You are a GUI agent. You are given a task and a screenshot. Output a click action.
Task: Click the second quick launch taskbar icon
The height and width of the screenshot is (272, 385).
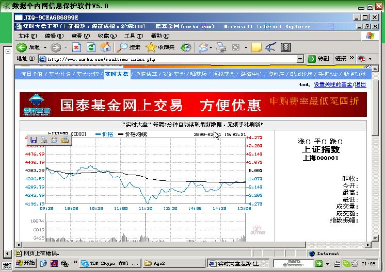click(54, 263)
